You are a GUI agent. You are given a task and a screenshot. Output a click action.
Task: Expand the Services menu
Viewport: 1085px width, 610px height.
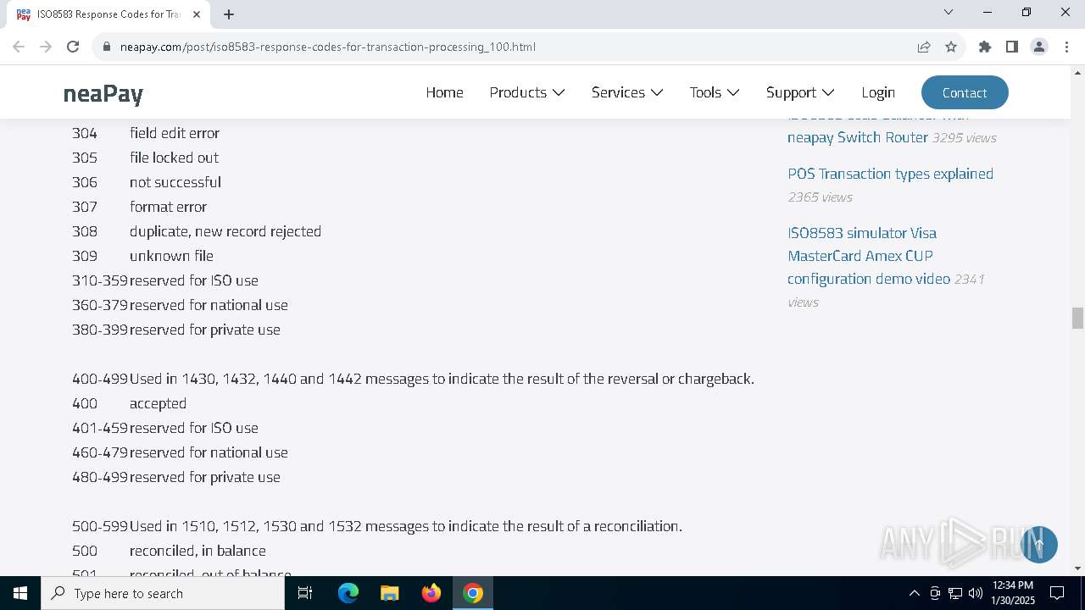(627, 92)
